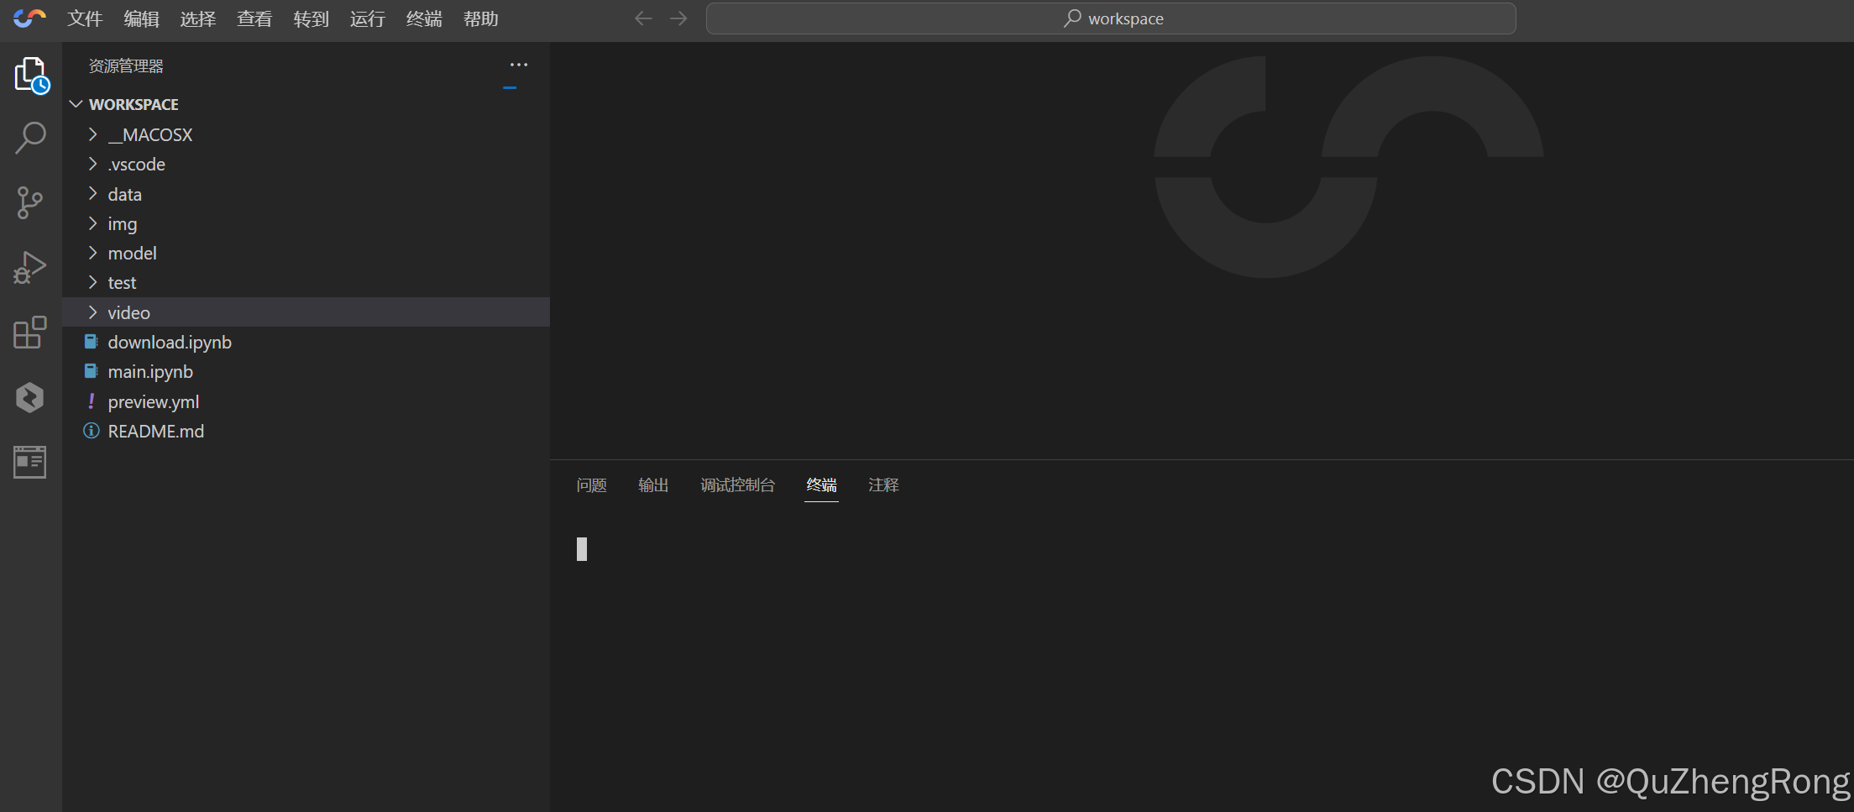Image resolution: width=1854 pixels, height=812 pixels.
Task: Select the __MACOSX folder name
Action: pyautogui.click(x=150, y=134)
